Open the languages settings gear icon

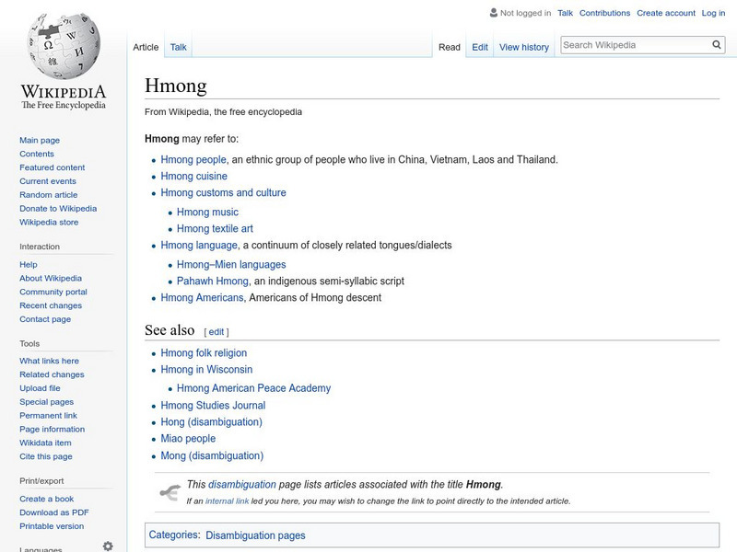click(x=108, y=546)
